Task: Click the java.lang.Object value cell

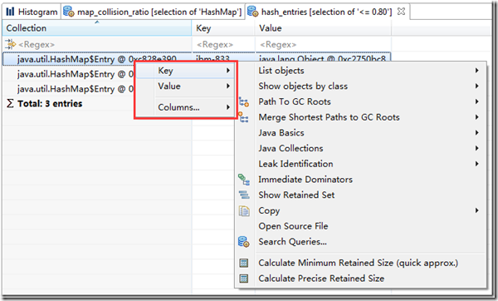Action: coord(322,57)
